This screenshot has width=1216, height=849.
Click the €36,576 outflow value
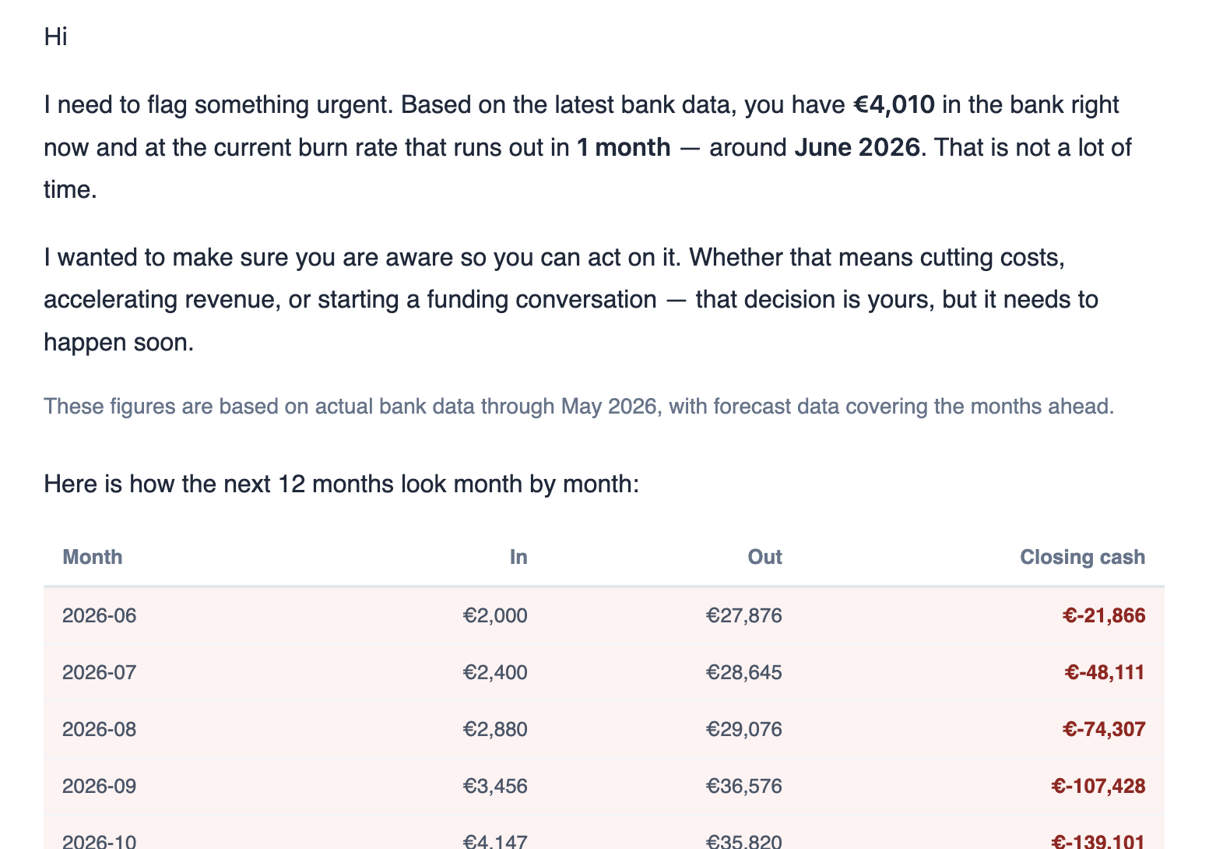743,786
